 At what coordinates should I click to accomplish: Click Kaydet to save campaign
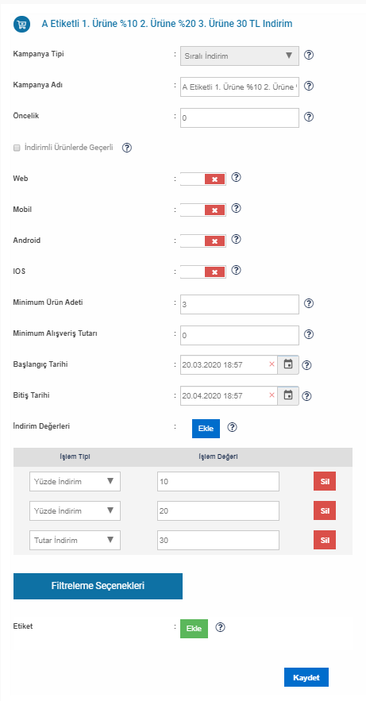pyautogui.click(x=306, y=677)
